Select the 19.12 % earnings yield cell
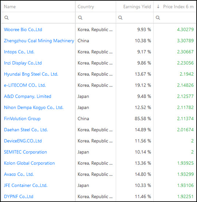 click(143, 85)
